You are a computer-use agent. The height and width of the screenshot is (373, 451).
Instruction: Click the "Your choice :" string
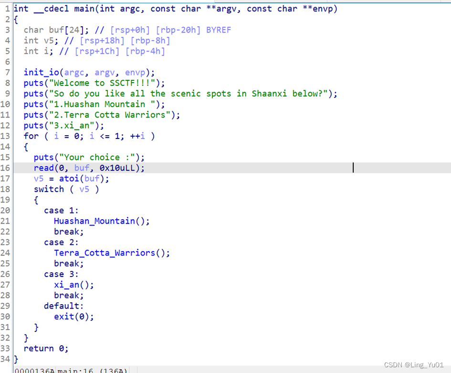pos(97,158)
